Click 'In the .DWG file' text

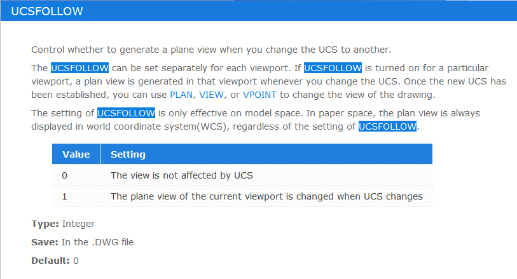coord(97,242)
